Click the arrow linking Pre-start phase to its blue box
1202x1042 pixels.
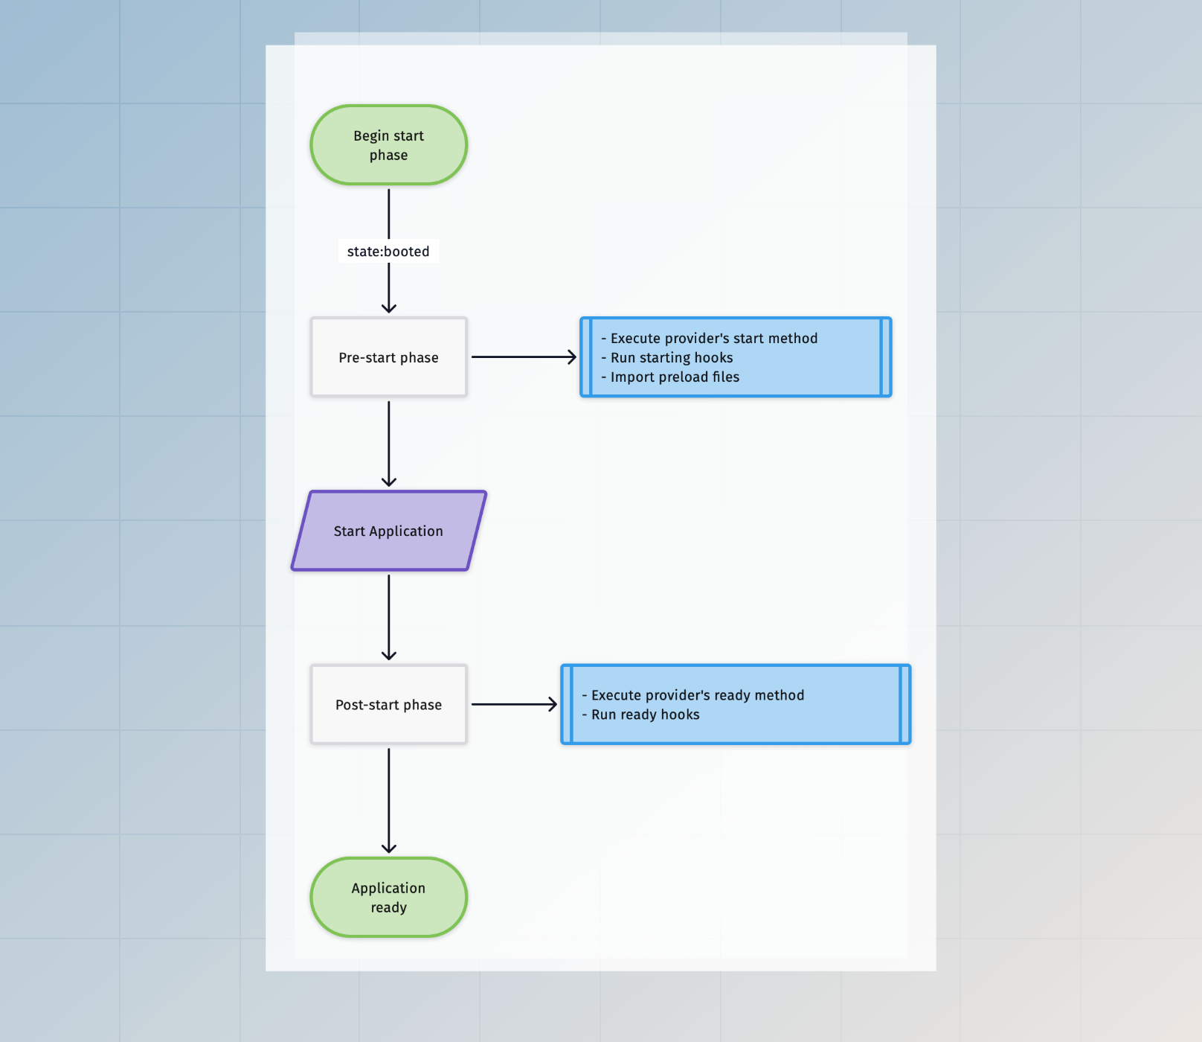524,357
